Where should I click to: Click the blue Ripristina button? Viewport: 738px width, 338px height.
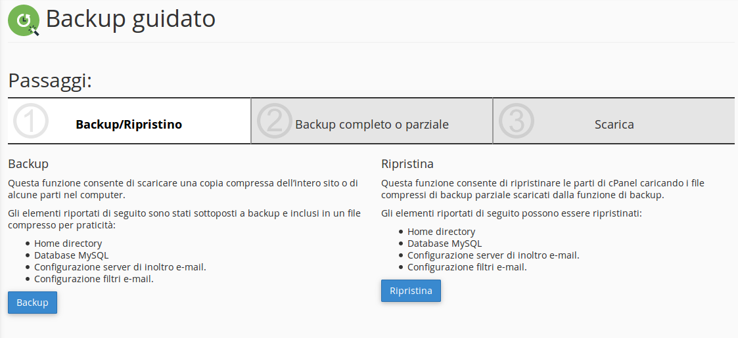coord(411,291)
